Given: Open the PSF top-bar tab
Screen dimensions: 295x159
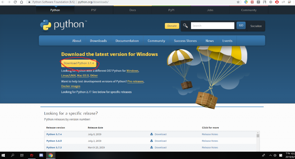Looking at the screenshot, I should [94, 10].
